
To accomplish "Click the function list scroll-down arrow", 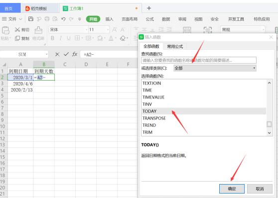I will [x=269, y=133].
